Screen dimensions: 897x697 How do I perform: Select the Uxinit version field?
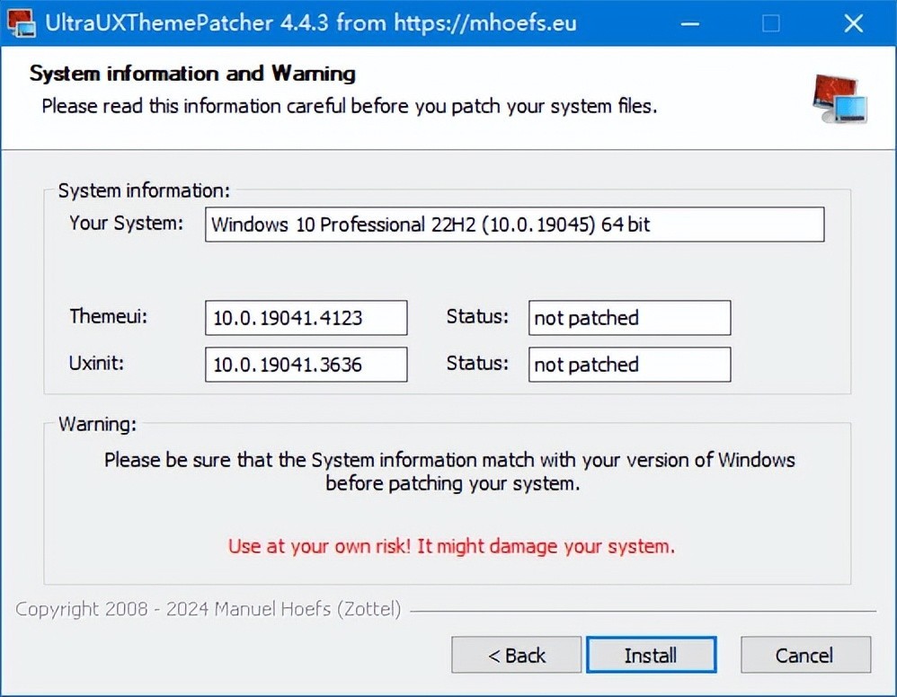306,365
